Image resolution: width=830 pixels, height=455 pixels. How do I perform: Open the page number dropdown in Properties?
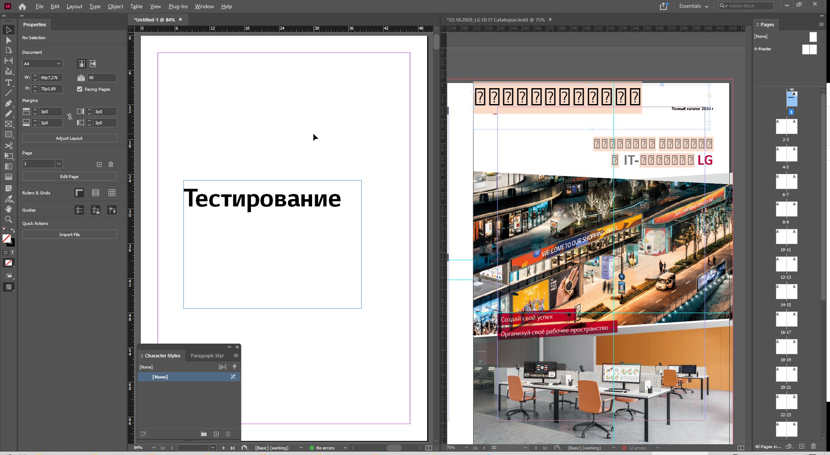pyautogui.click(x=59, y=164)
